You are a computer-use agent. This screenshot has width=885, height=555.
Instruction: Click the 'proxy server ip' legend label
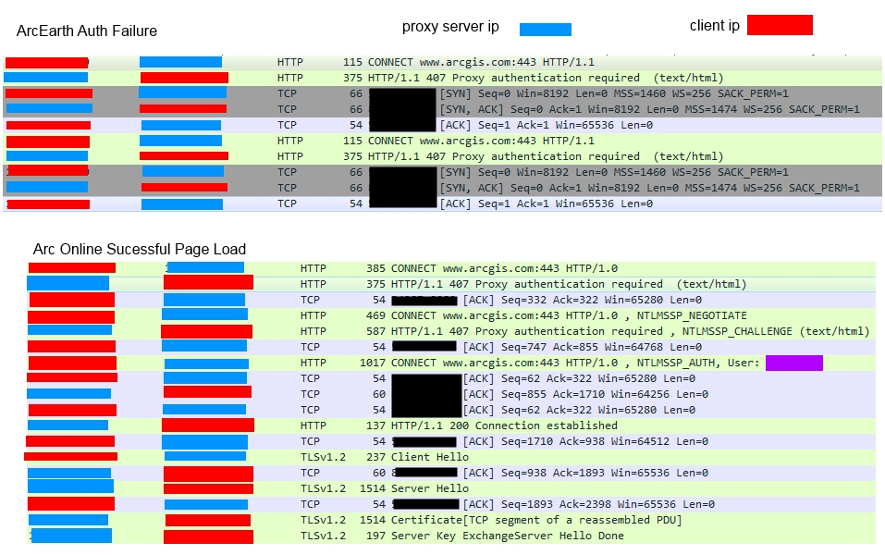point(450,27)
